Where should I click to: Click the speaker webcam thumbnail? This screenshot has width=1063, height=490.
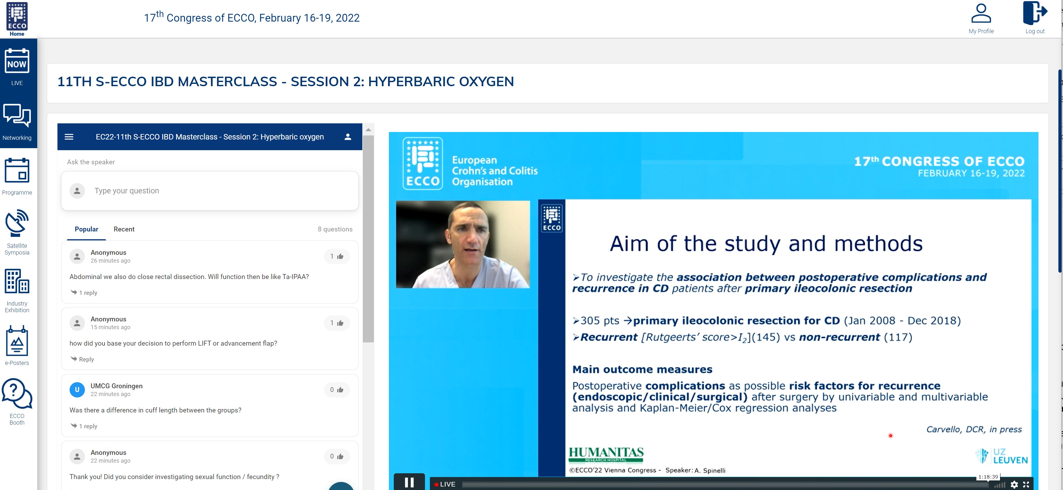click(x=463, y=244)
